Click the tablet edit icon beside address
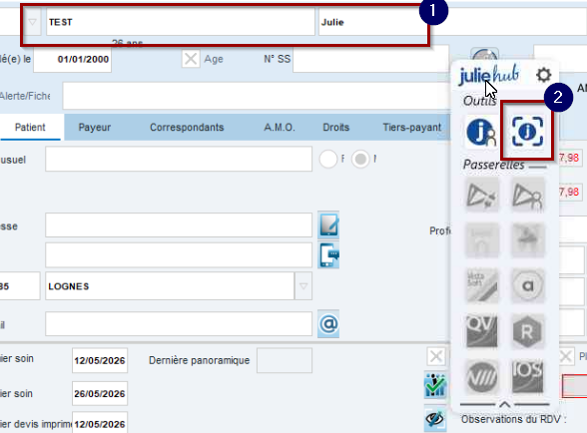Image resolution: width=587 pixels, height=433 pixels. point(328,224)
